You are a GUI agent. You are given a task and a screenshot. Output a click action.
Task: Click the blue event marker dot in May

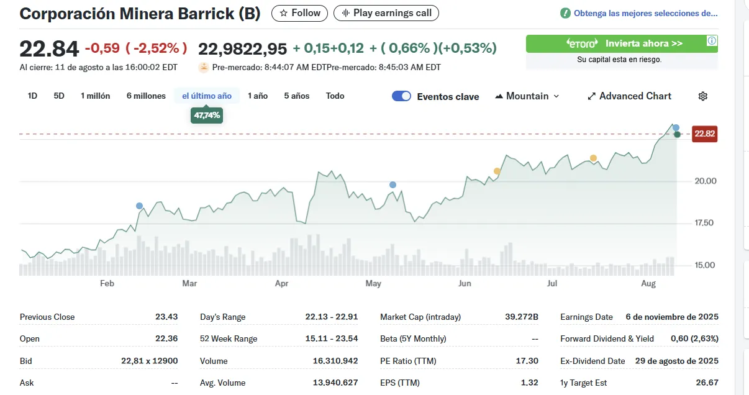pyautogui.click(x=392, y=184)
